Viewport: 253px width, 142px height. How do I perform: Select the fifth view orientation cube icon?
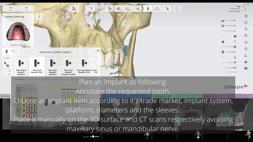click(246, 42)
